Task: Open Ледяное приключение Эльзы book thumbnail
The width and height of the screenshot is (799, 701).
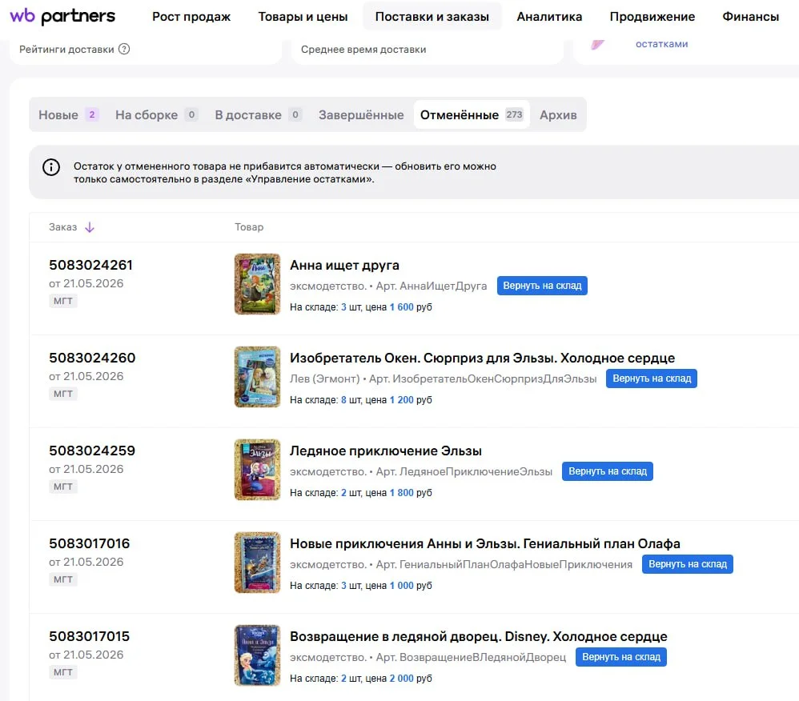Action: click(257, 470)
